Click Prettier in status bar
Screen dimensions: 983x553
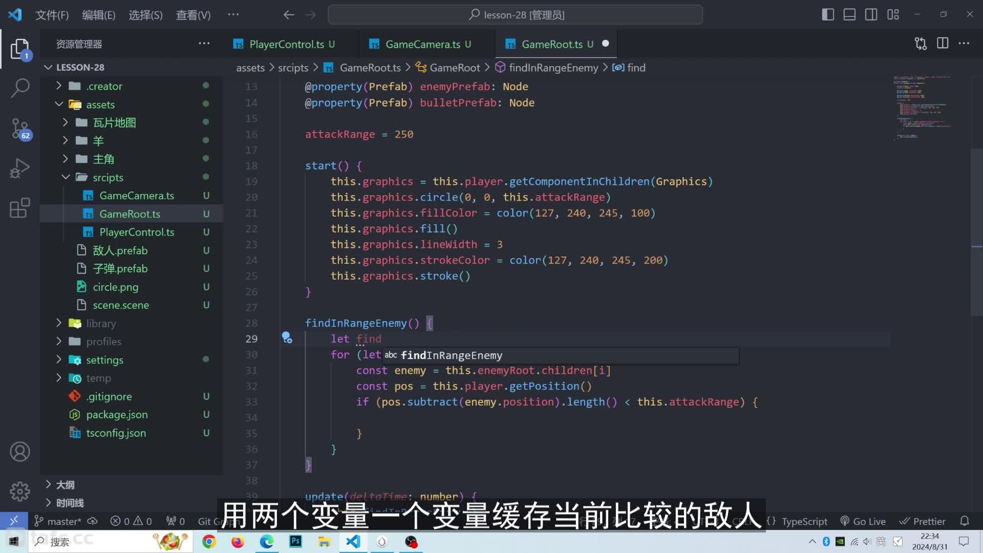pyautogui.click(x=923, y=521)
